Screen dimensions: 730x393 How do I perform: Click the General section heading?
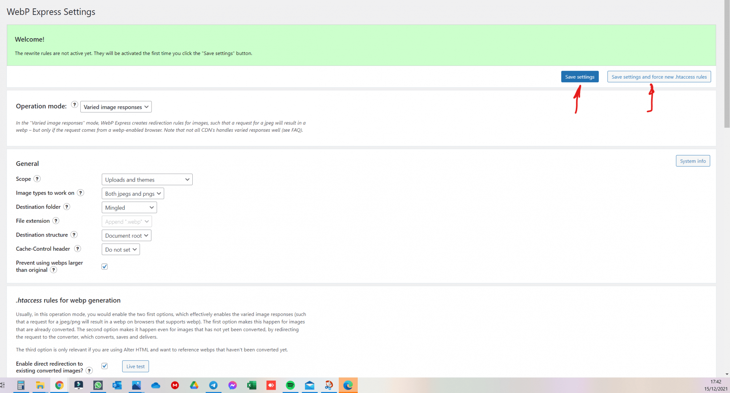click(27, 163)
